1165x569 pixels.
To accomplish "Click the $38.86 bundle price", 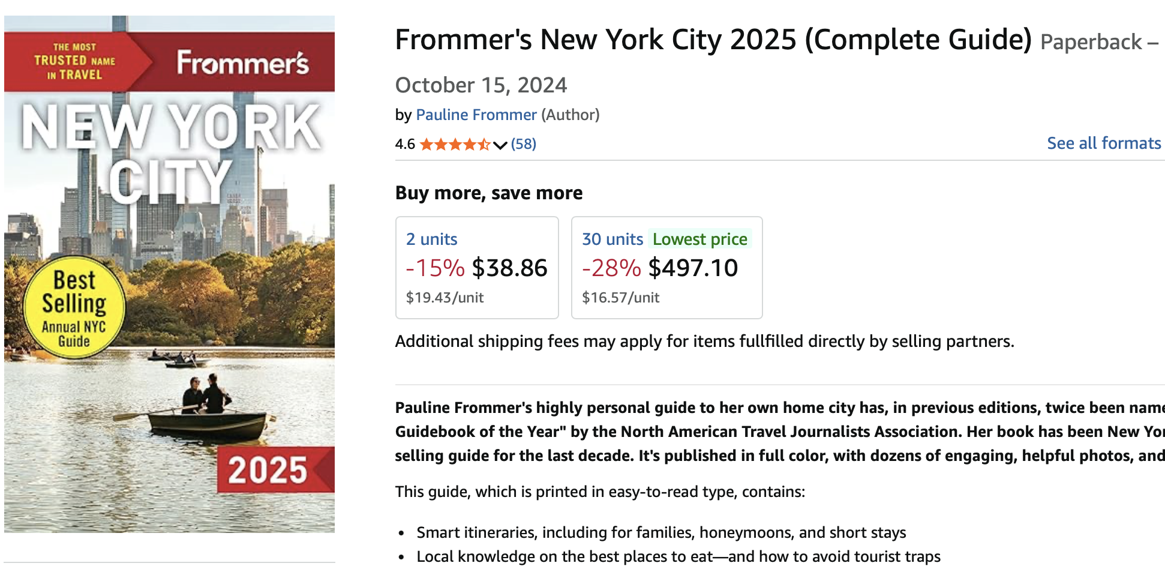I will (509, 268).
